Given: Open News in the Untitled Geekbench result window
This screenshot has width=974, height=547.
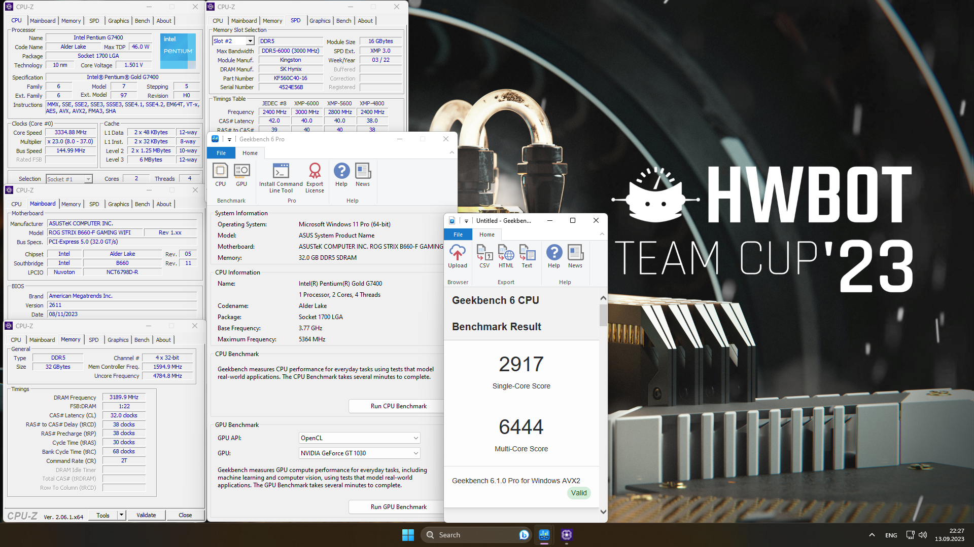Looking at the screenshot, I should (x=575, y=256).
